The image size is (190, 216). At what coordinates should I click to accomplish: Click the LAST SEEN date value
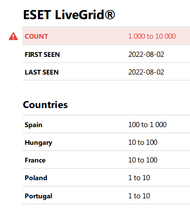[x=146, y=72]
